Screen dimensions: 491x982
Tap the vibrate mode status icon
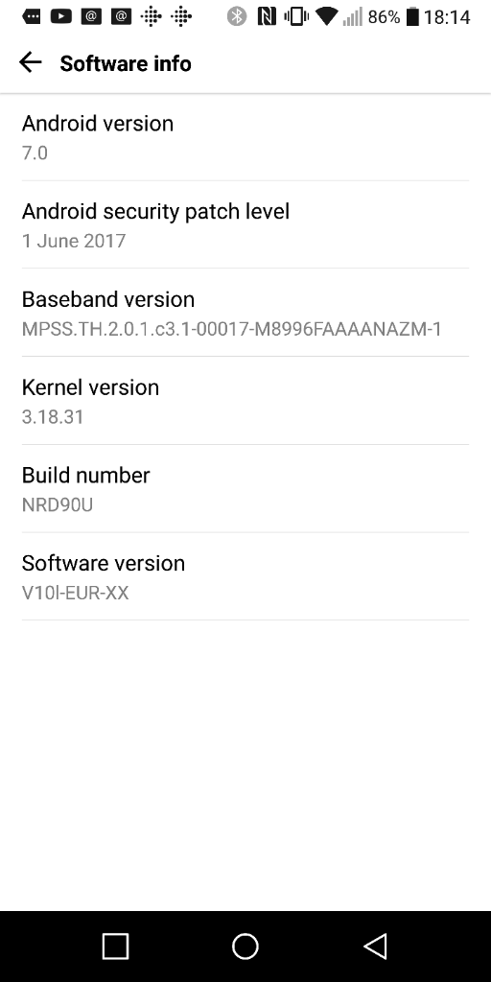(x=296, y=17)
